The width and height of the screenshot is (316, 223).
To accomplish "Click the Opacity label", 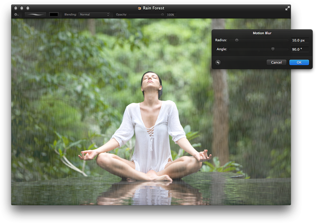I will [121, 14].
